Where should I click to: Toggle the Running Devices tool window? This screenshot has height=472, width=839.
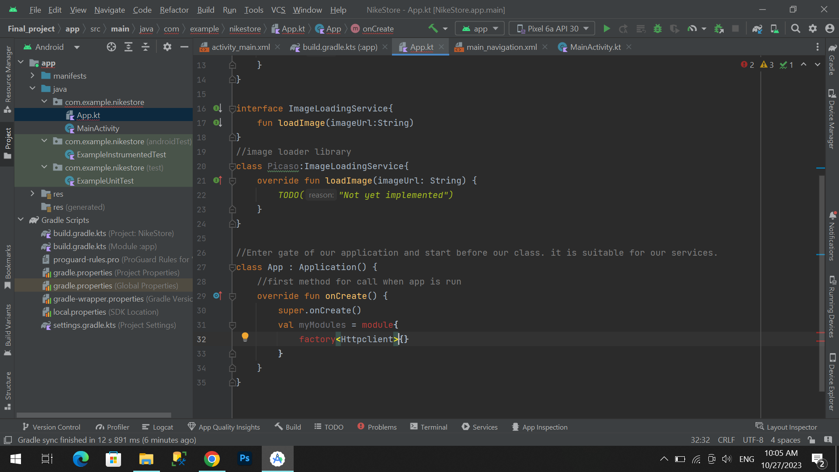tap(832, 307)
